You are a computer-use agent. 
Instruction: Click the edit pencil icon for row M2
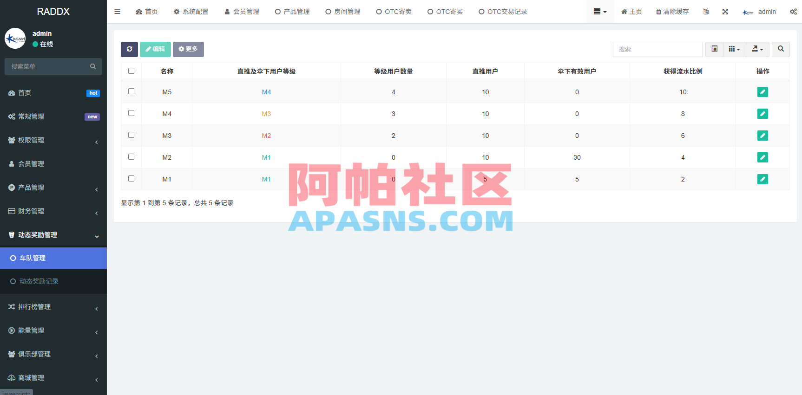click(x=763, y=157)
